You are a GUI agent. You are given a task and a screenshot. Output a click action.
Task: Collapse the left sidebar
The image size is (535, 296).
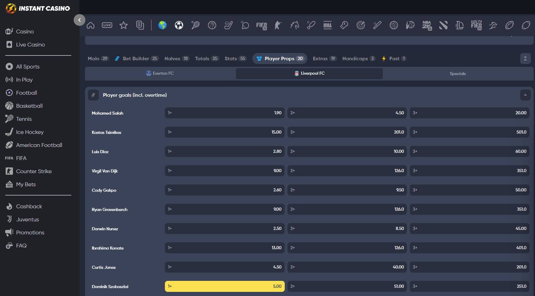(x=80, y=20)
